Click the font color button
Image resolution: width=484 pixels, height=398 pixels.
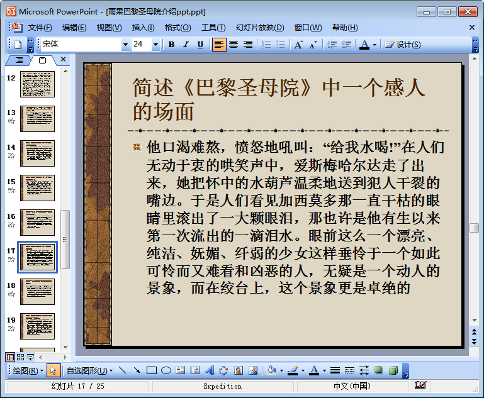(364, 44)
